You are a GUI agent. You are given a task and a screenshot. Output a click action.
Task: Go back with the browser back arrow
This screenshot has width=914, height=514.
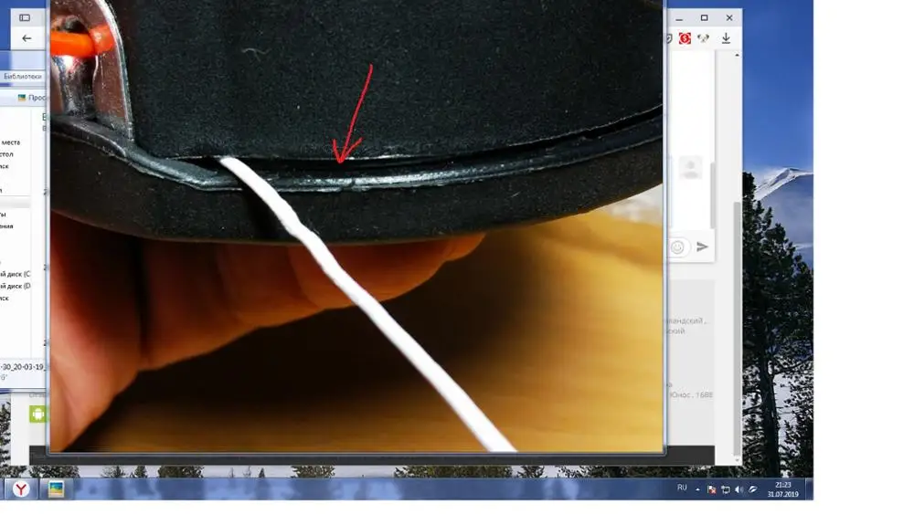[x=27, y=38]
